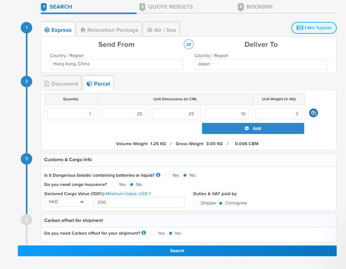Click the Add parcel button

pyautogui.click(x=253, y=128)
